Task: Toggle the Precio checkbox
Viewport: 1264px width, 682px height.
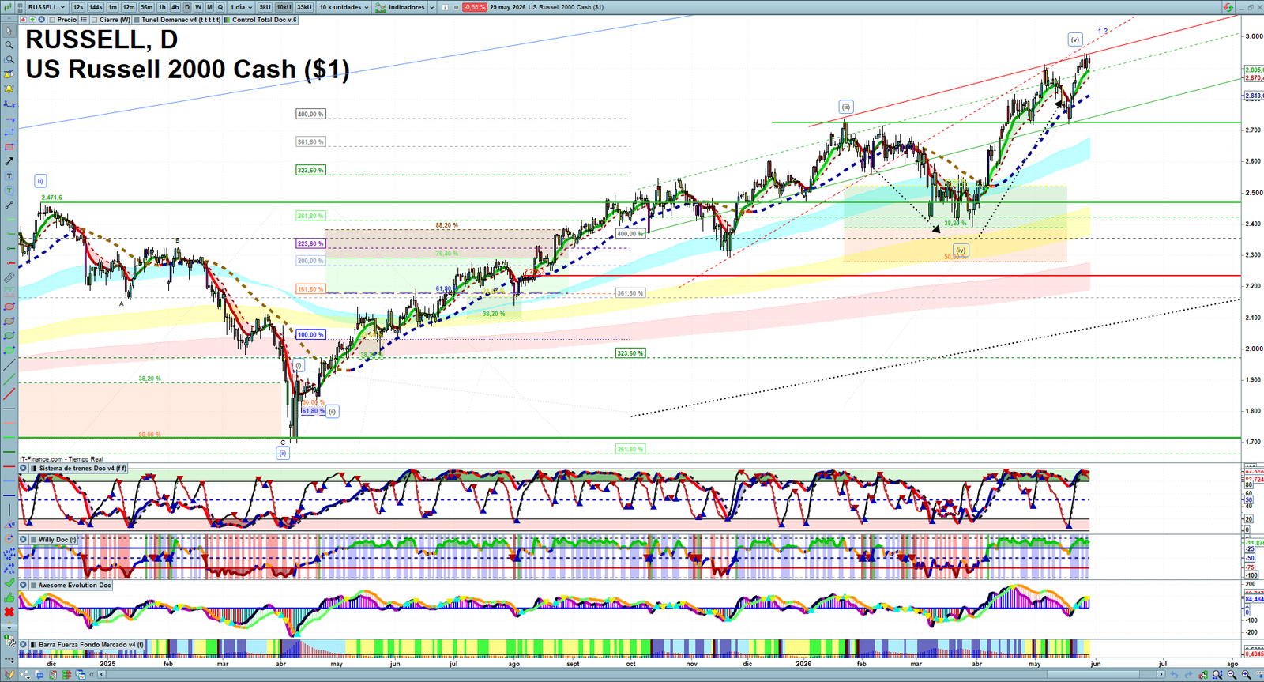Action: point(52,20)
